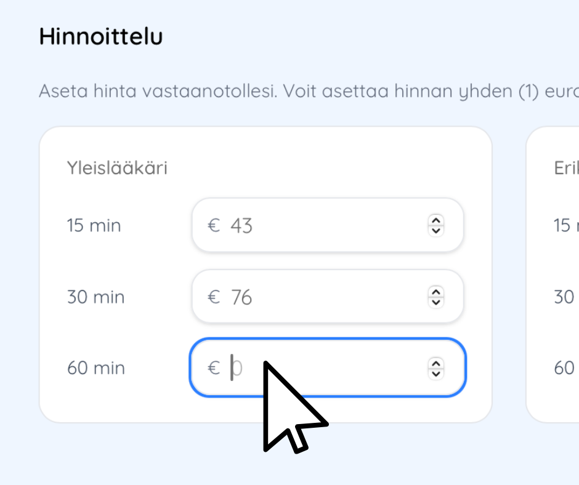Screen dimensions: 579x485
Task: Click the 15 min price field showing 43
Action: 320,225
